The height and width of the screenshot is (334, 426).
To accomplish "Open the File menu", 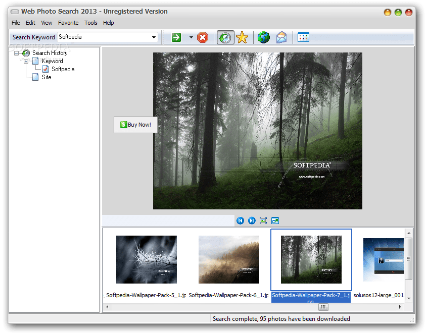I will [16, 23].
